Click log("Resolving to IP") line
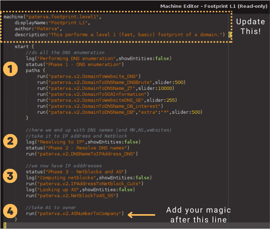 [83, 142]
